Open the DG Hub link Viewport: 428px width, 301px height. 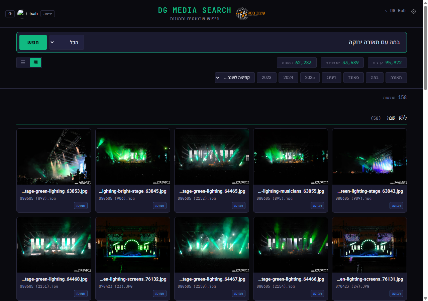tap(395, 11)
